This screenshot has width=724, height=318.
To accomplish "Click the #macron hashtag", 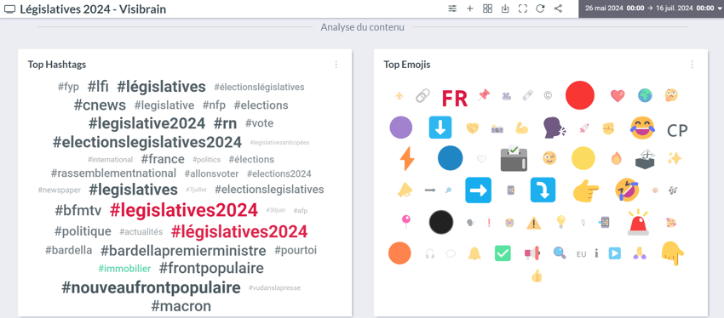I will 181,305.
